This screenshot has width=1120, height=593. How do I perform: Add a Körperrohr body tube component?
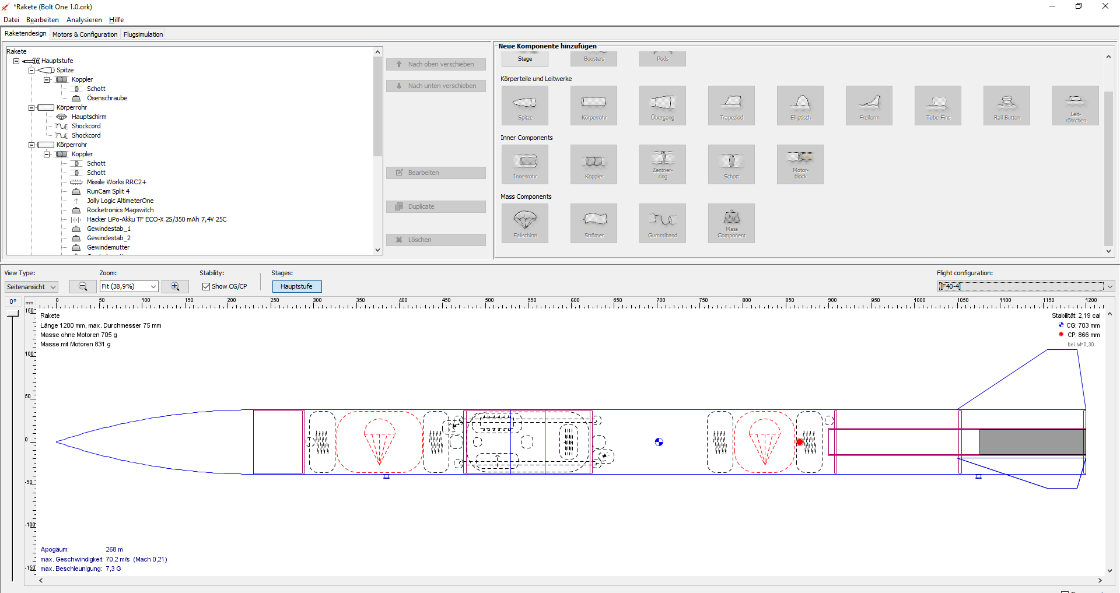tap(593, 106)
